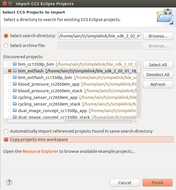This screenshot has height=190, width=176.
Task: Open the help question mark icon
Action: point(9,183)
